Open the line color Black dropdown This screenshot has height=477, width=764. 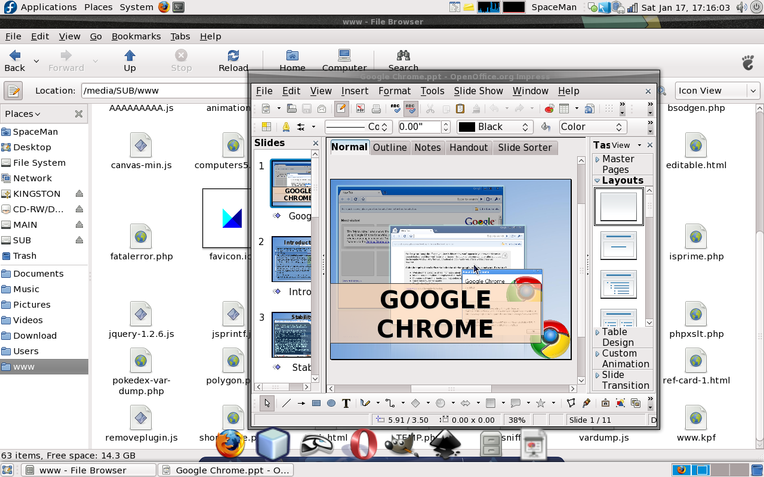click(x=494, y=126)
